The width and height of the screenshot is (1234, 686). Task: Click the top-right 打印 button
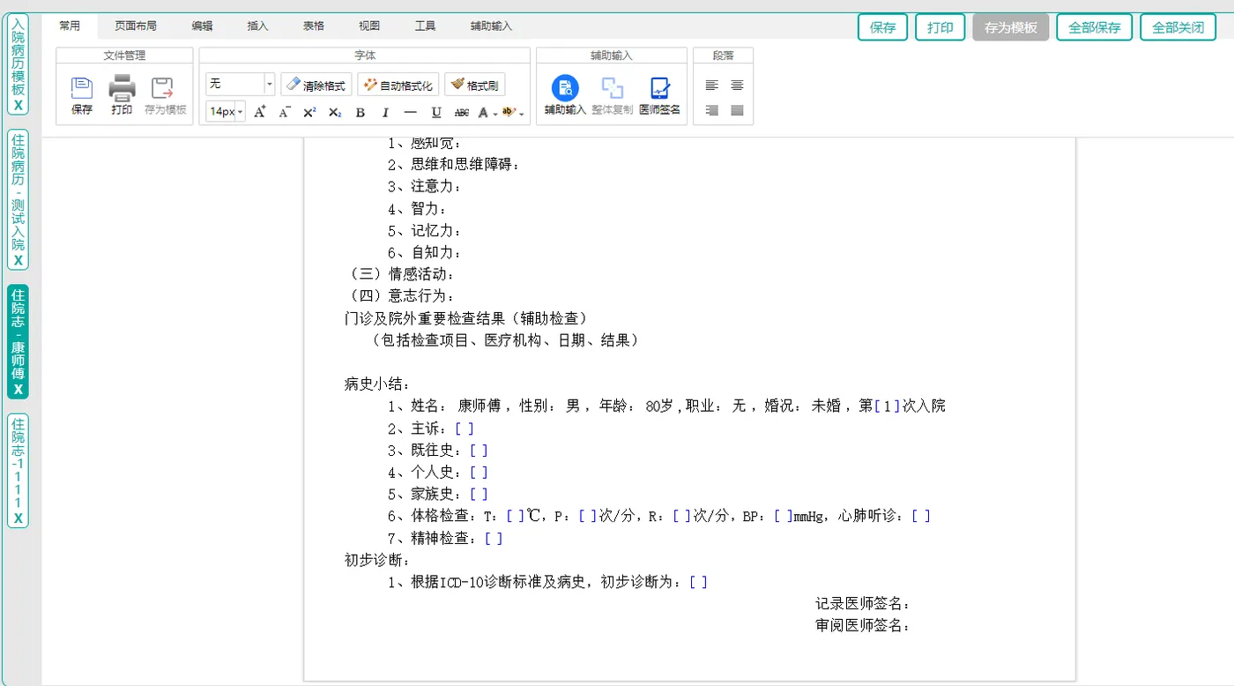tap(940, 27)
